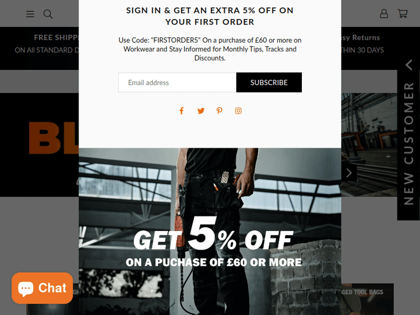Viewport: 420px width, 315px height.
Task: Click the warehouse slide image
Action: click(369, 145)
